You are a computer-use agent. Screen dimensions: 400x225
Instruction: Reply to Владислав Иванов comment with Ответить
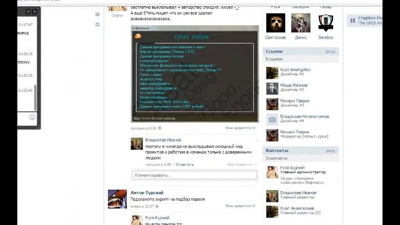click(x=184, y=164)
